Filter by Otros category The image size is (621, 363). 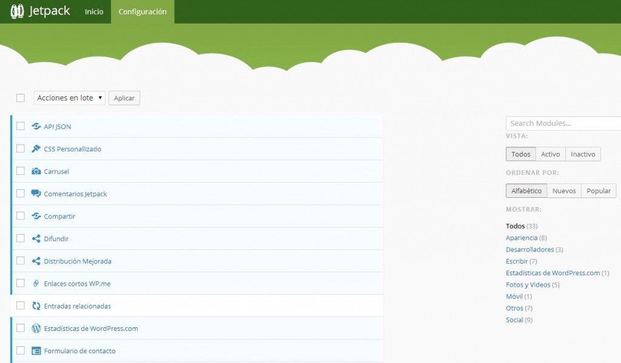point(514,308)
